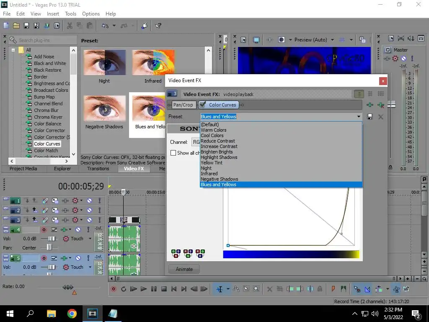Toggle Master bus mute icon
429x322 pixels.
pos(403,58)
